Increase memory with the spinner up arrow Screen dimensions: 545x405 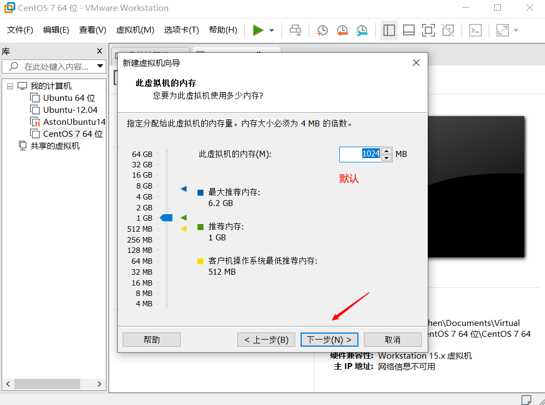[x=386, y=151]
